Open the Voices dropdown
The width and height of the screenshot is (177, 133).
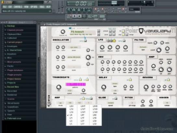[167, 103]
